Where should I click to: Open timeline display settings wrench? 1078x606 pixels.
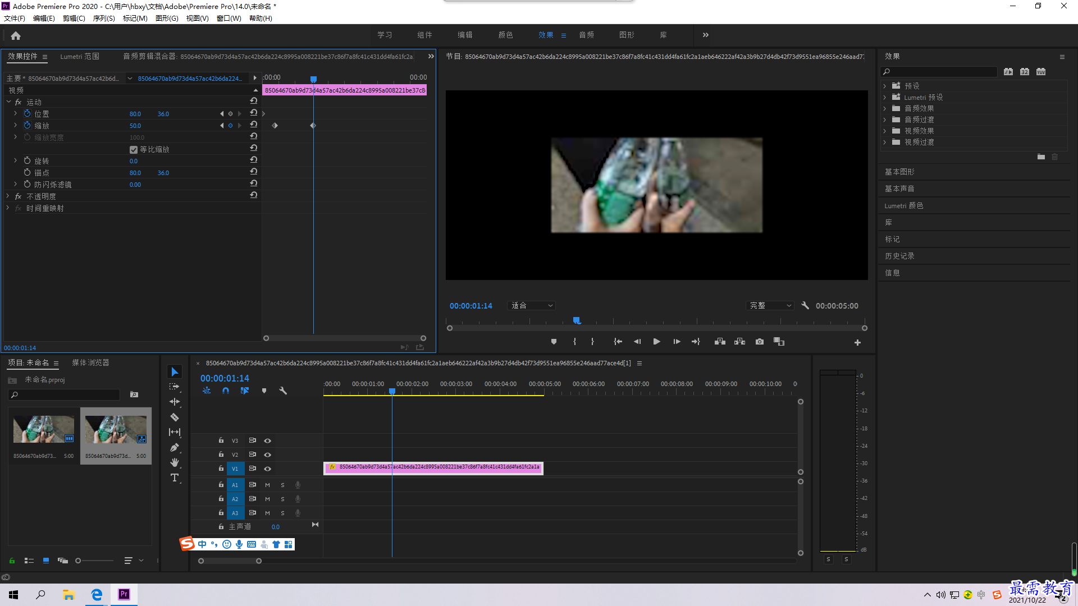[x=283, y=391]
